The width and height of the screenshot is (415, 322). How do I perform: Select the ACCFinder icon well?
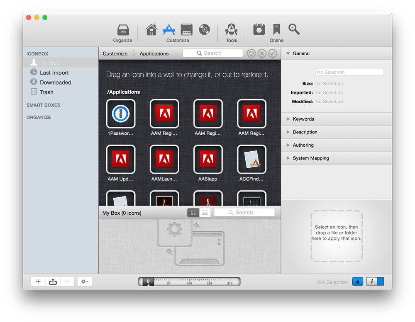coord(252,159)
